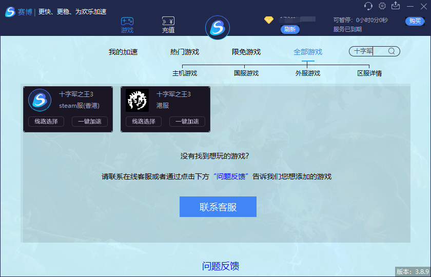Click slogan 更快、更稳、为欢乐加速
This screenshot has width=431, height=277.
pyautogui.click(x=72, y=12)
